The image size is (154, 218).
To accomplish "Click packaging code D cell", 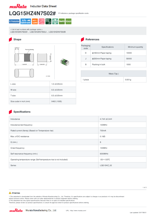I will point(86,53).
